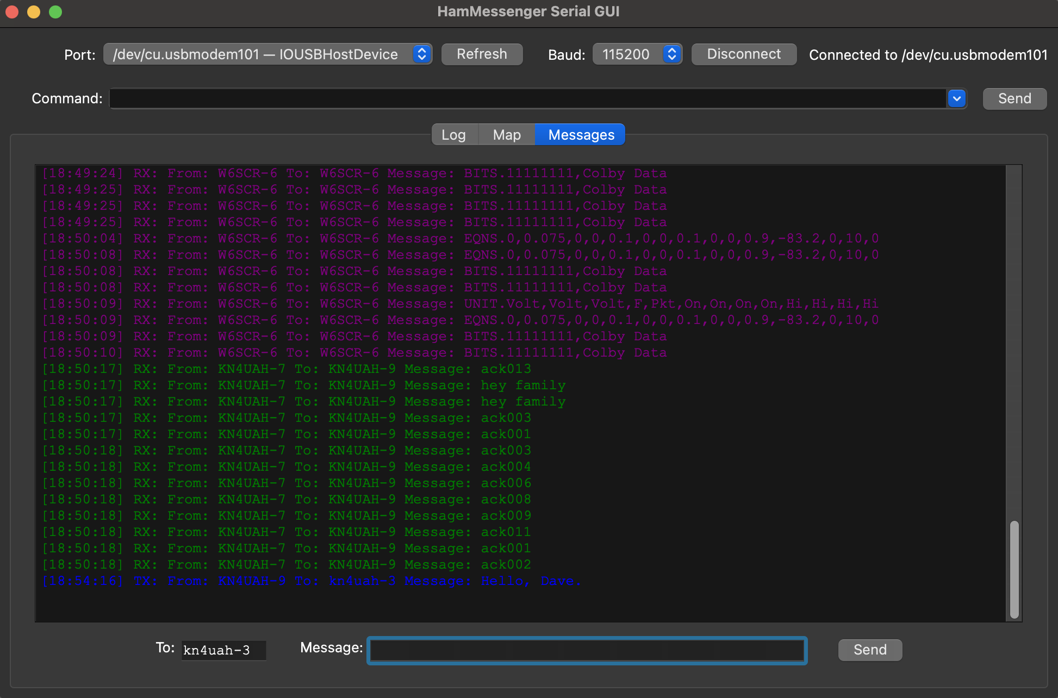Image resolution: width=1058 pixels, height=698 pixels.
Task: Click the ack006 message row
Action: [x=287, y=483]
